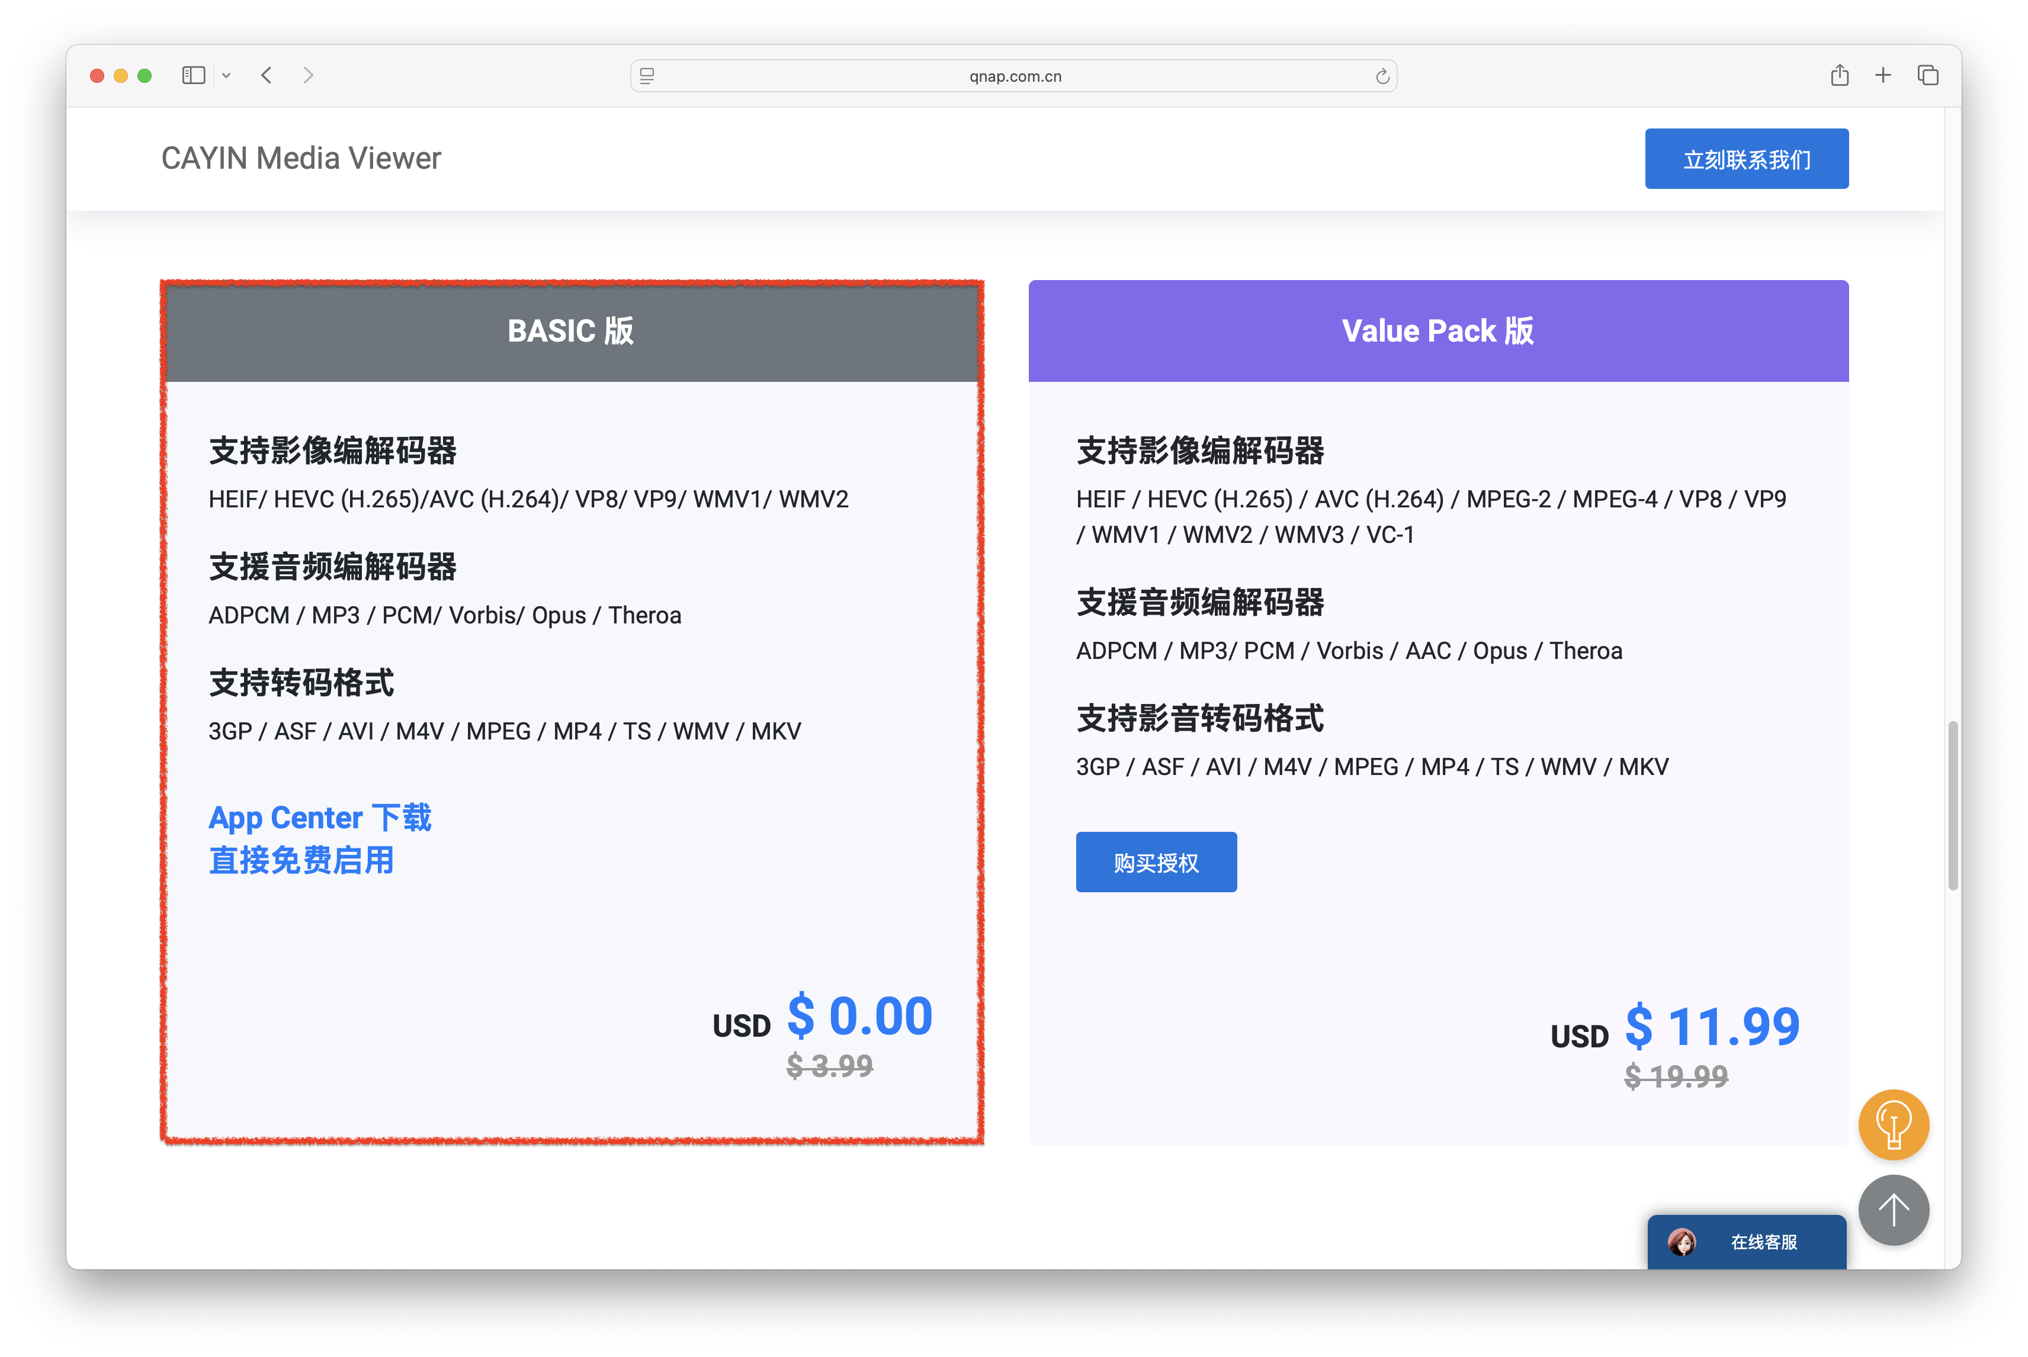Open a new tab with the plus icon
Image resolution: width=2028 pixels, height=1357 pixels.
tap(1882, 75)
